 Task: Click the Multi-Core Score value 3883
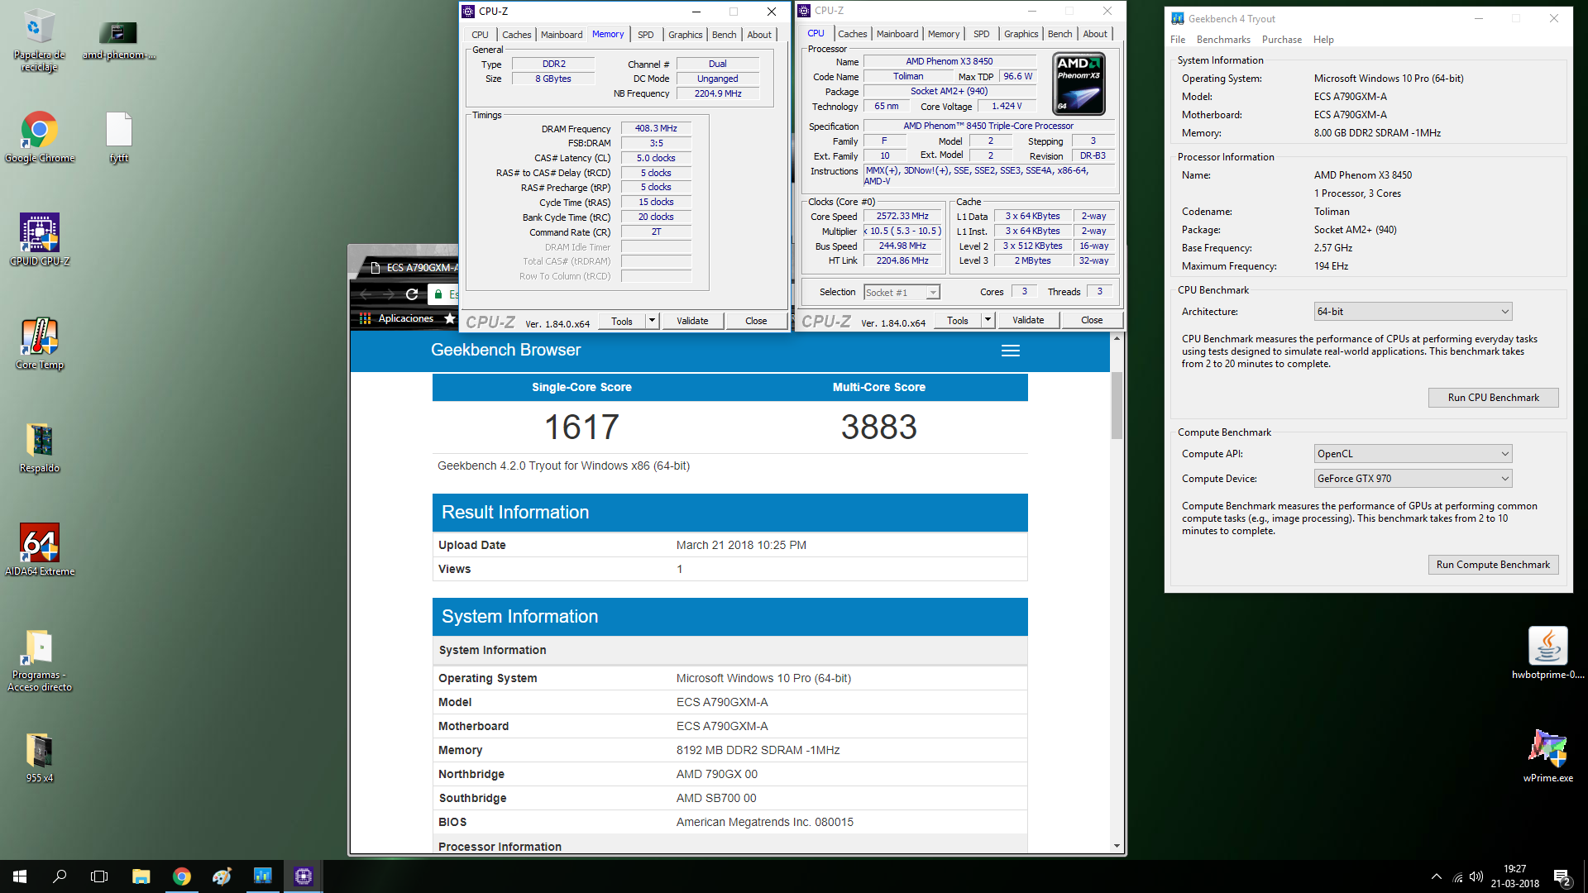click(878, 427)
